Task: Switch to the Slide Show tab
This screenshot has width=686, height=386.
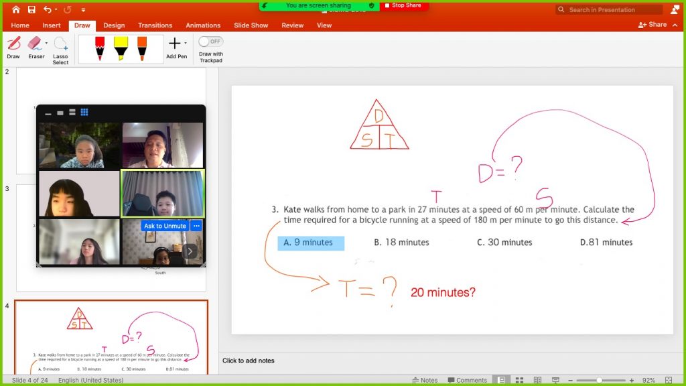Action: tap(251, 25)
